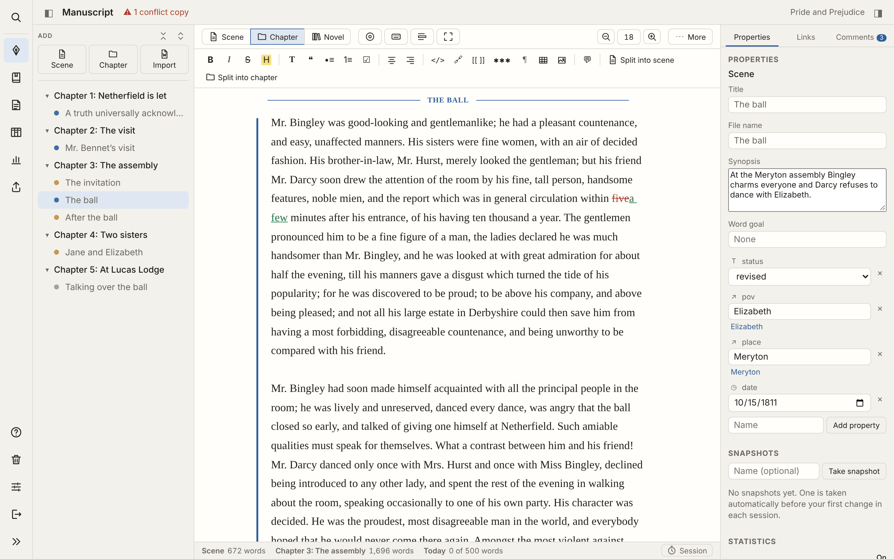894x559 pixels.
Task: Insert an image
Action: 562,60
